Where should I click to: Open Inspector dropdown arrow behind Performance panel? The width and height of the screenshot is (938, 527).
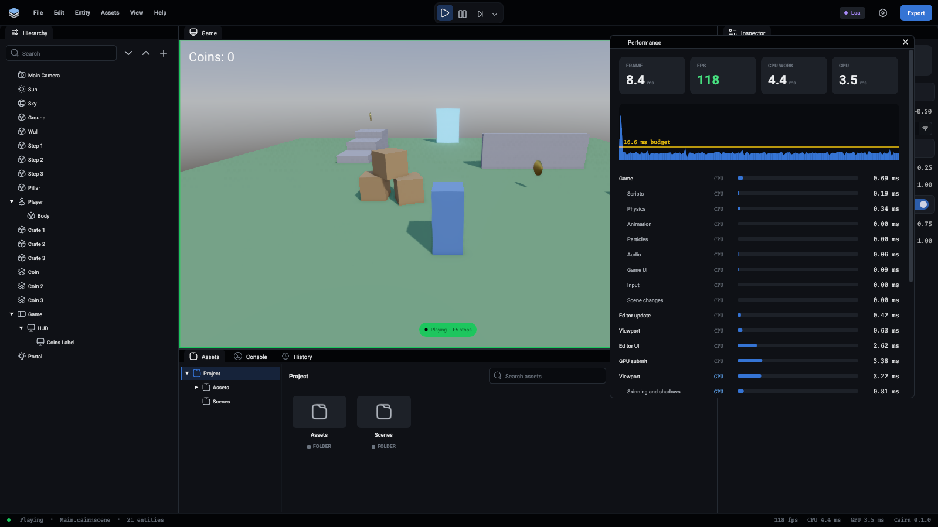[x=925, y=128]
